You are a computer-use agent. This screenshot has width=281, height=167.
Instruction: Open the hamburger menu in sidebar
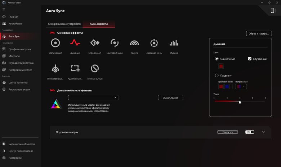(4, 9)
